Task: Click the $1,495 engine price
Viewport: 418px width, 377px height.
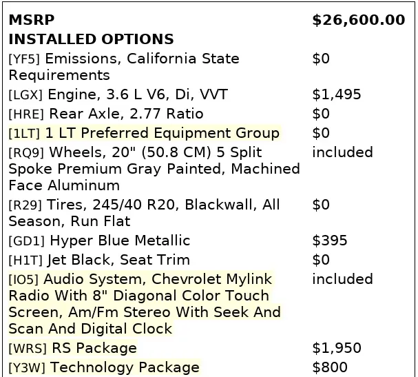Action: [x=336, y=94]
